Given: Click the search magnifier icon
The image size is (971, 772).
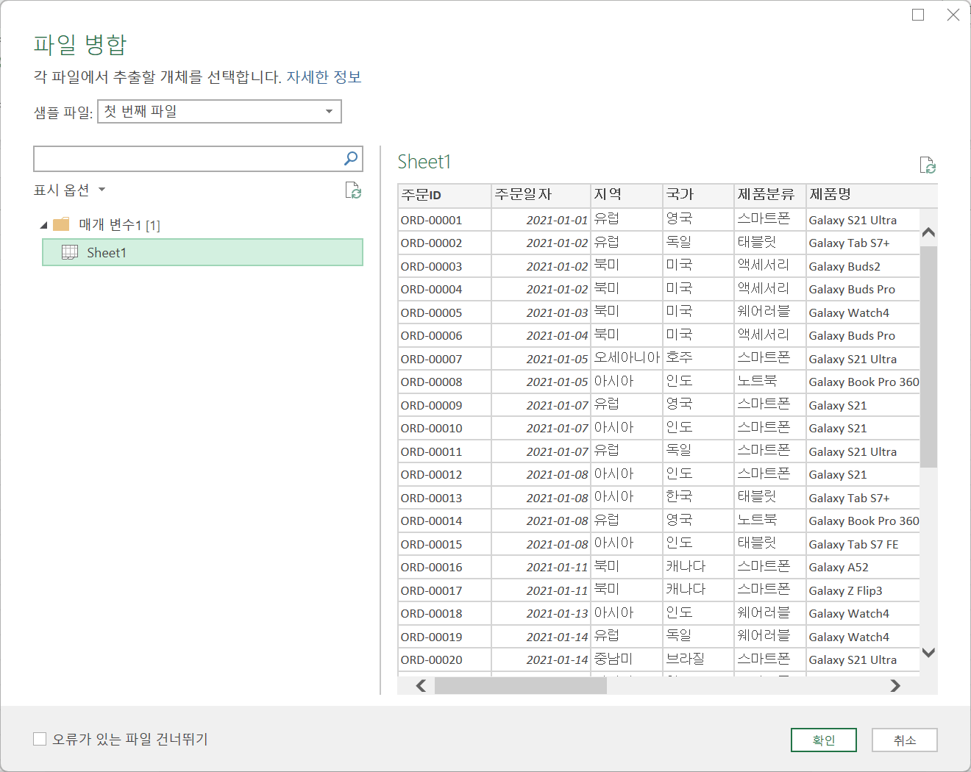Looking at the screenshot, I should click(351, 158).
